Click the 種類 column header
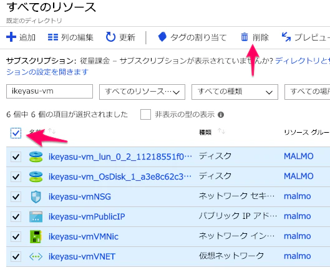The width and height of the screenshot is (330, 275). [x=205, y=132]
